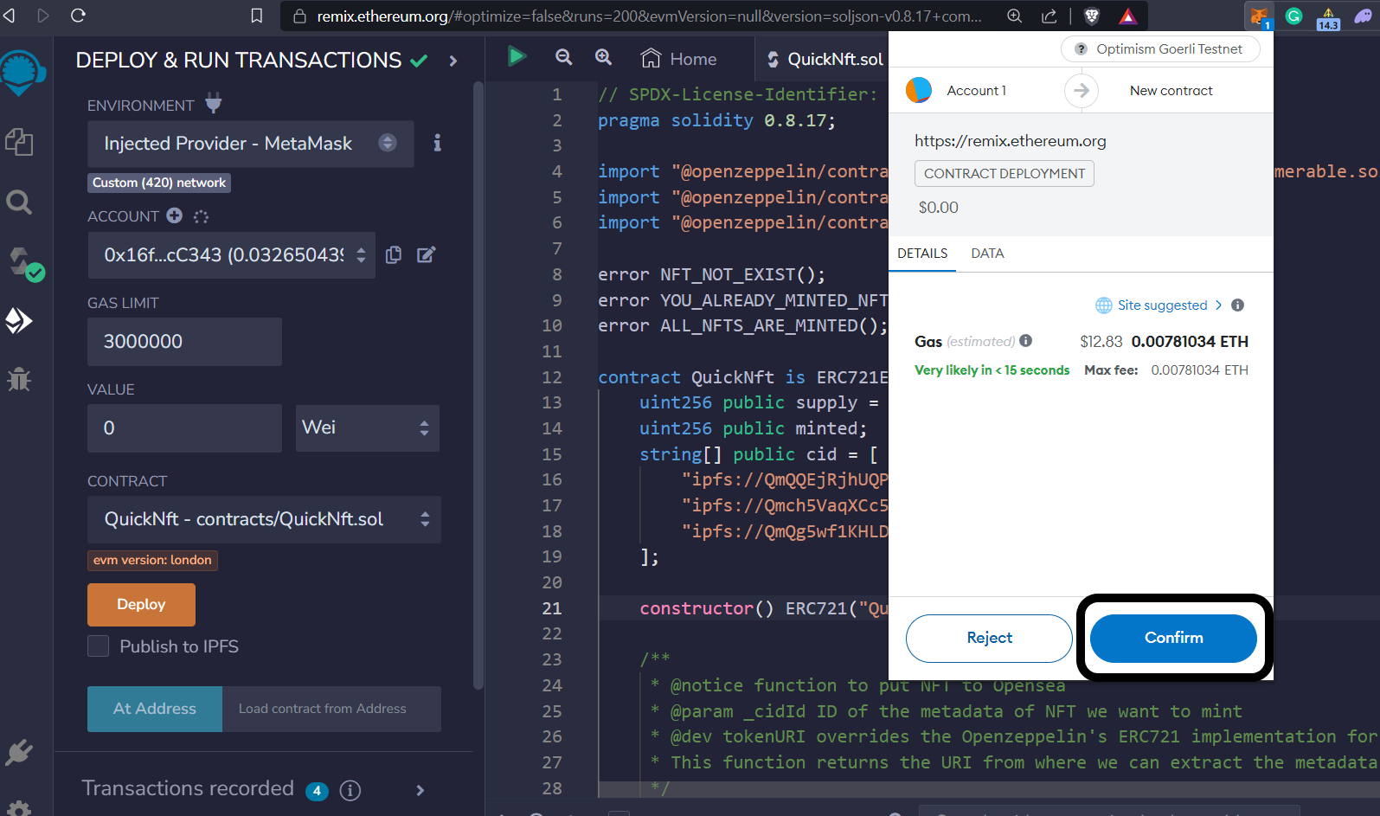This screenshot has width=1380, height=816.
Task: Reject the MetaMask transaction
Action: pos(989,638)
